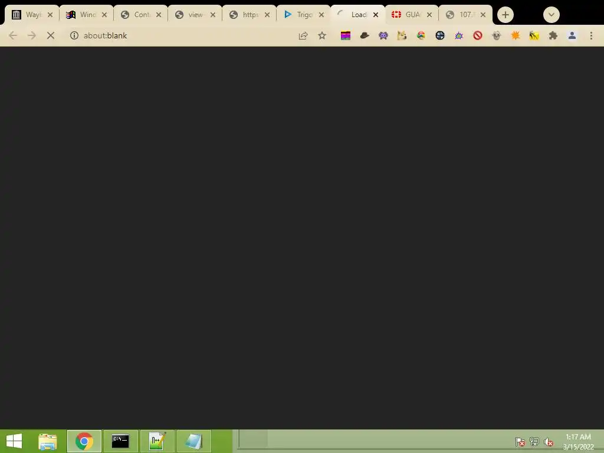Open the Command Prompt taskbar icon
Viewport: 604px width, 453px height.
tap(120, 441)
